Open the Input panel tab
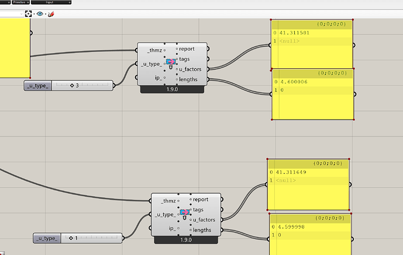This screenshot has width=403, height=255. pyautogui.click(x=50, y=3)
